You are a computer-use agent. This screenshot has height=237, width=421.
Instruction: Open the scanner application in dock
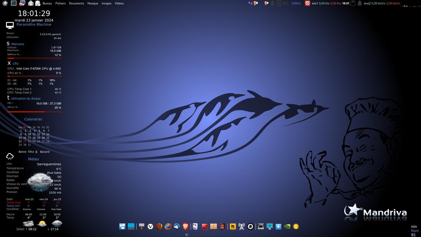261,226
